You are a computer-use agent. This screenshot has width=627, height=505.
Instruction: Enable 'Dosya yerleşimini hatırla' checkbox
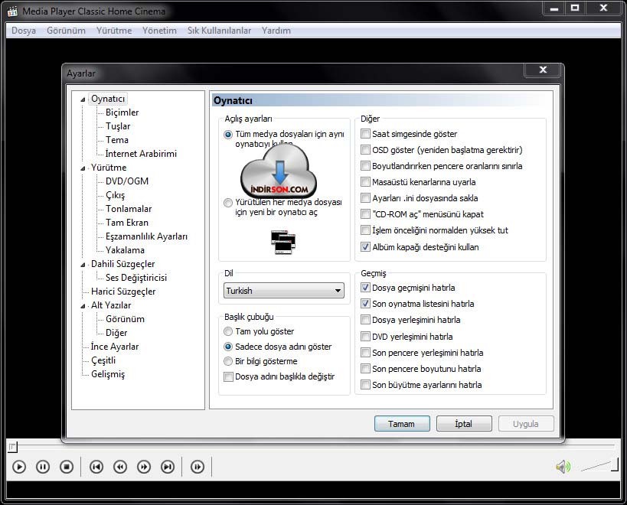click(x=365, y=319)
